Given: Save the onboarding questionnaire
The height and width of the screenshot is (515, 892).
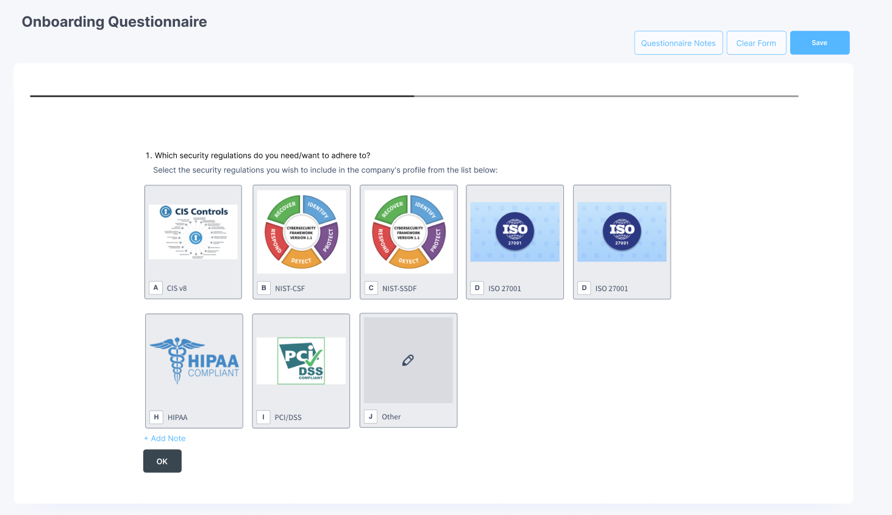Looking at the screenshot, I should 819,43.
